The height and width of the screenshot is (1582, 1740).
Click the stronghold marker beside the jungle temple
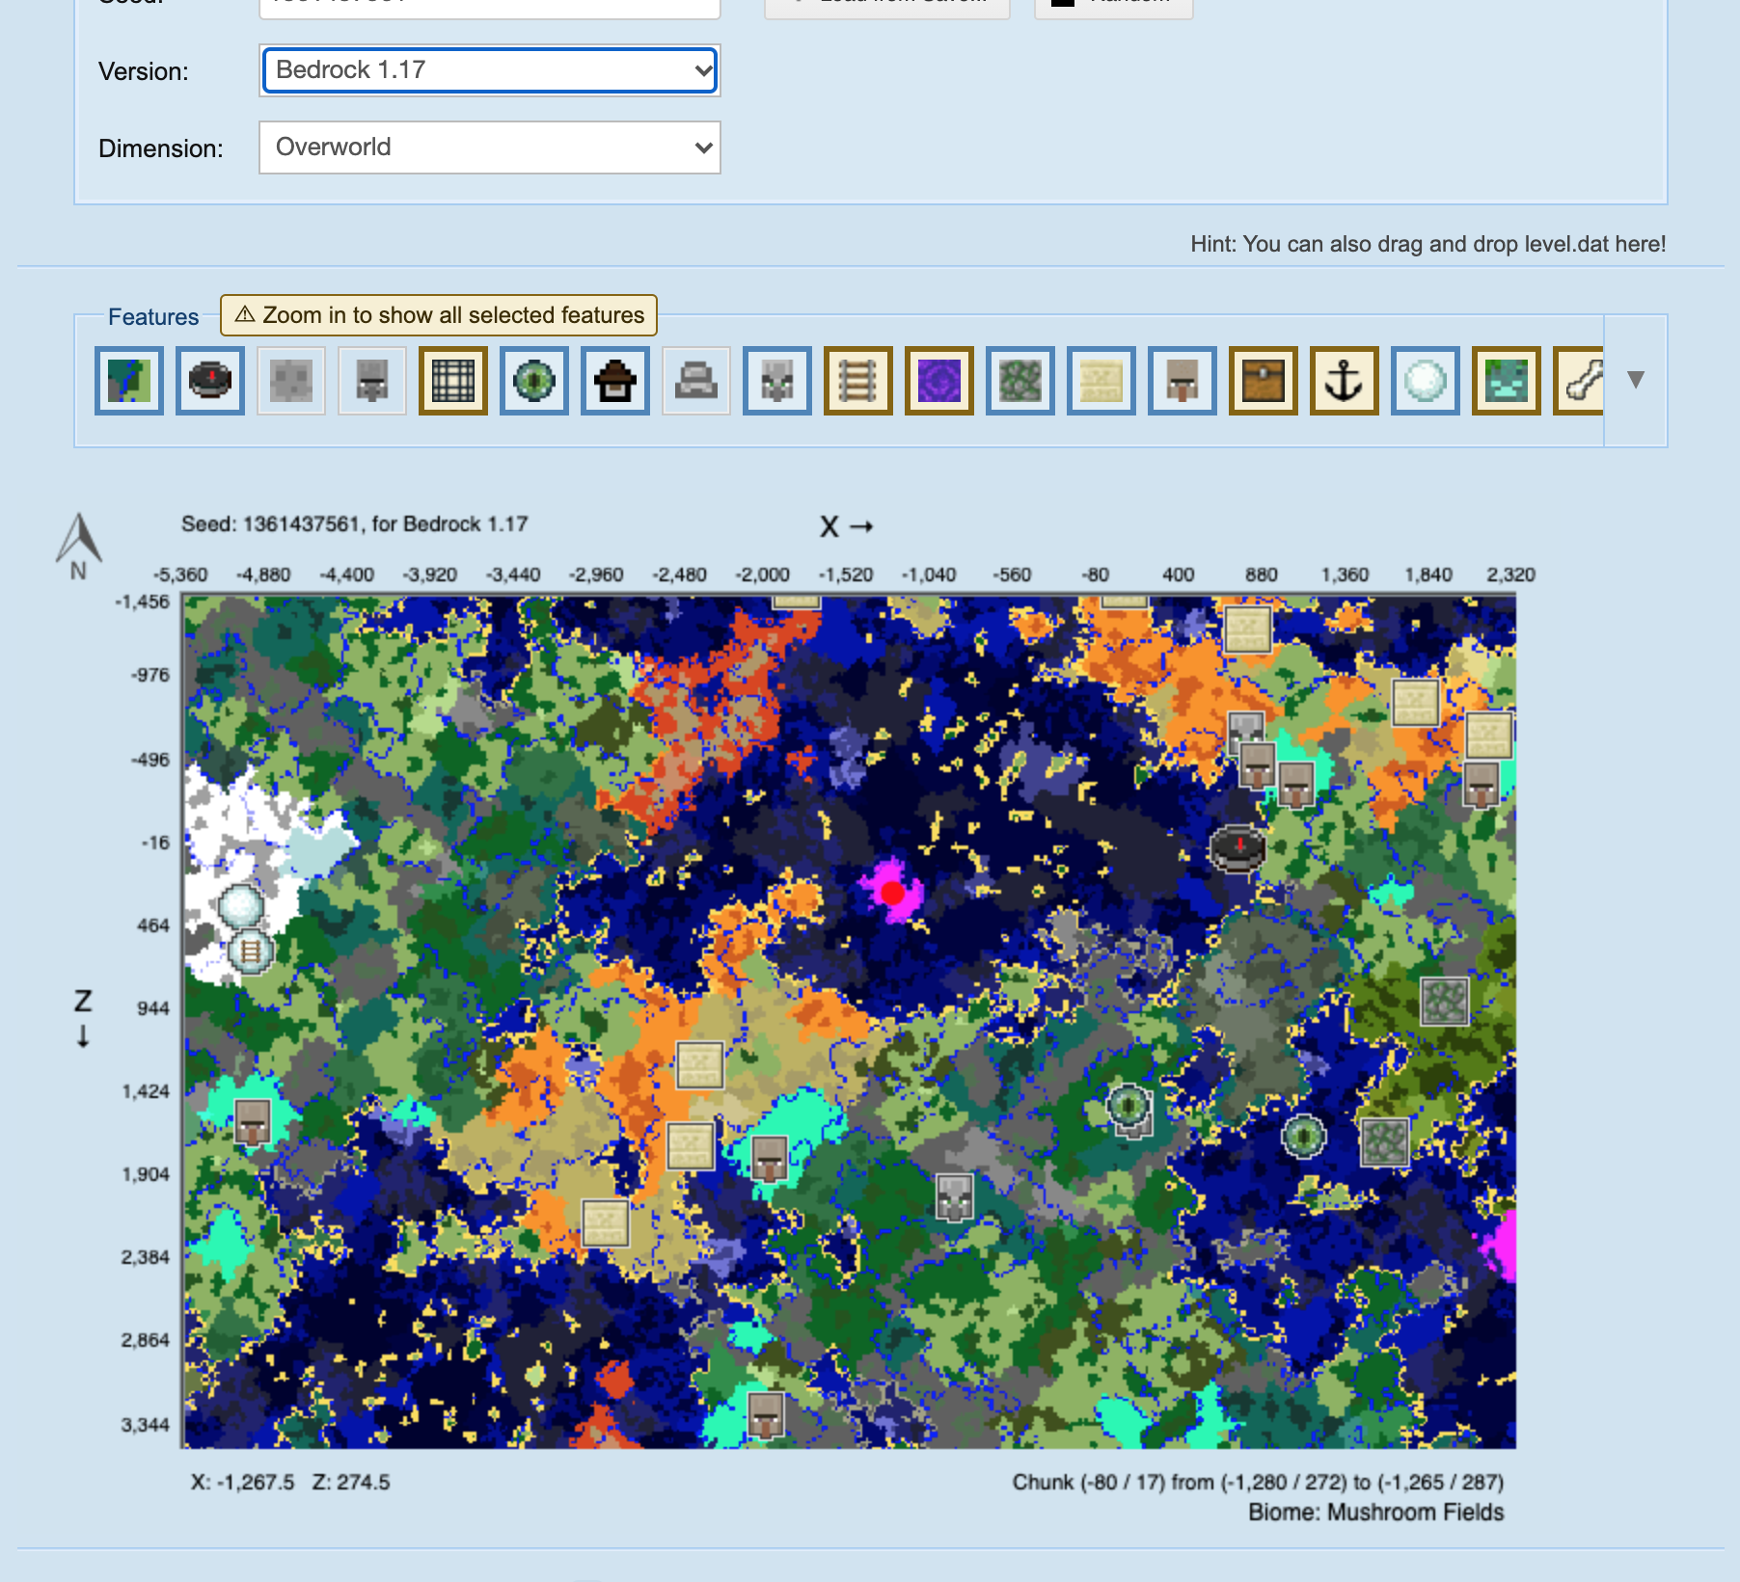tap(1304, 1137)
